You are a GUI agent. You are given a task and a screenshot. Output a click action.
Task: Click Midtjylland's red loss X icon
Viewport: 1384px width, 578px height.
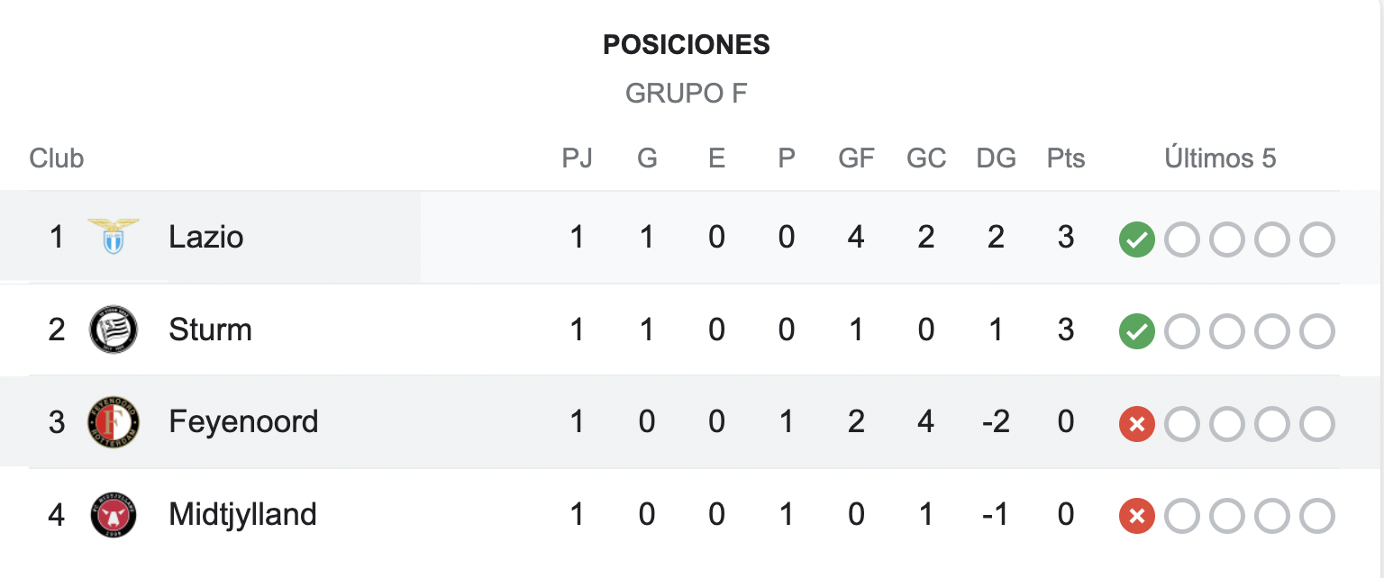pyautogui.click(x=1137, y=517)
